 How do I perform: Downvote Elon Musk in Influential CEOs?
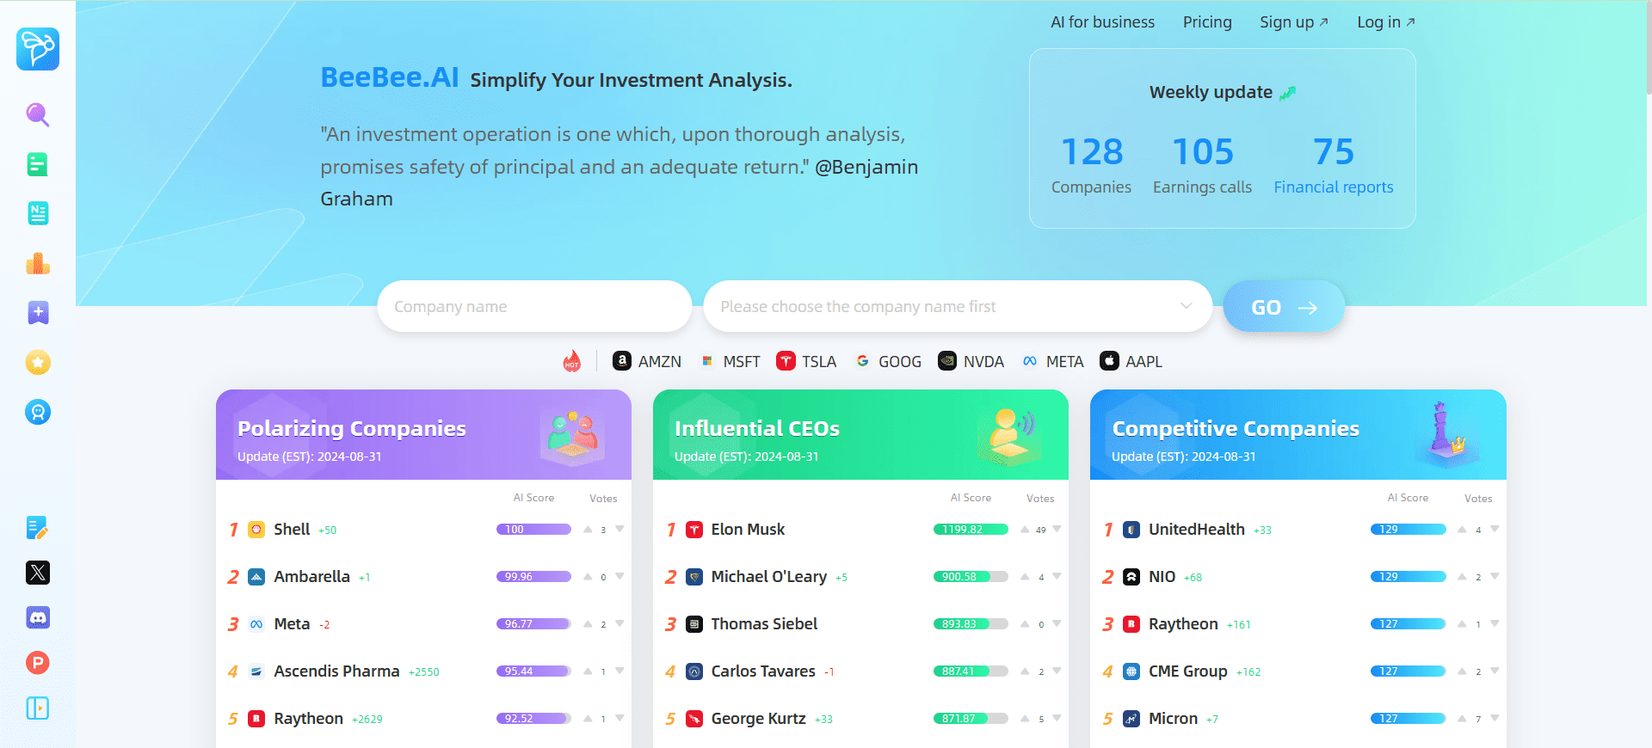[x=1057, y=529]
